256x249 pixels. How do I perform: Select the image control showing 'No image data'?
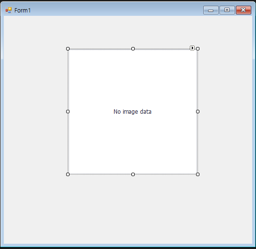133,112
